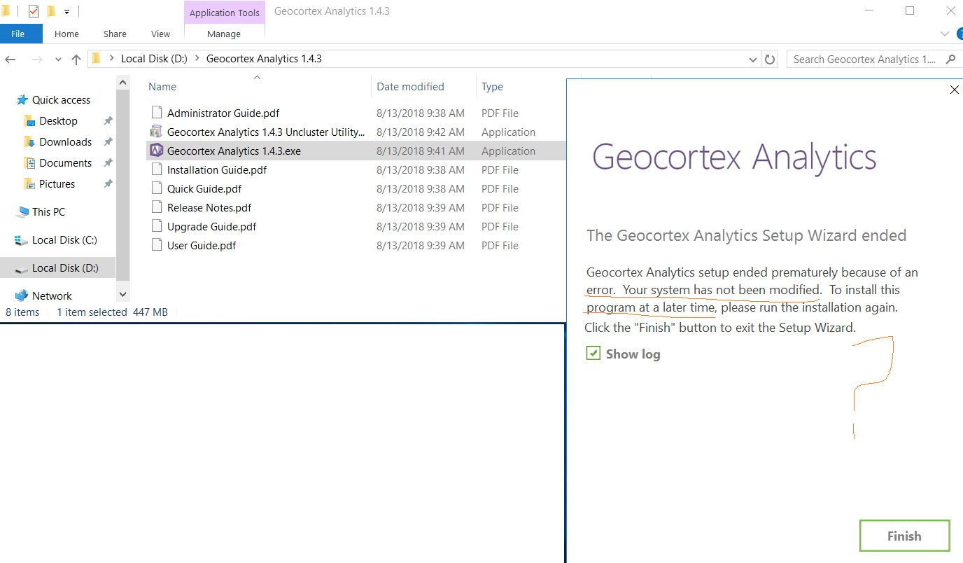Image resolution: width=963 pixels, height=563 pixels.
Task: Click Finish to exit the Setup Wizard
Action: (x=904, y=536)
